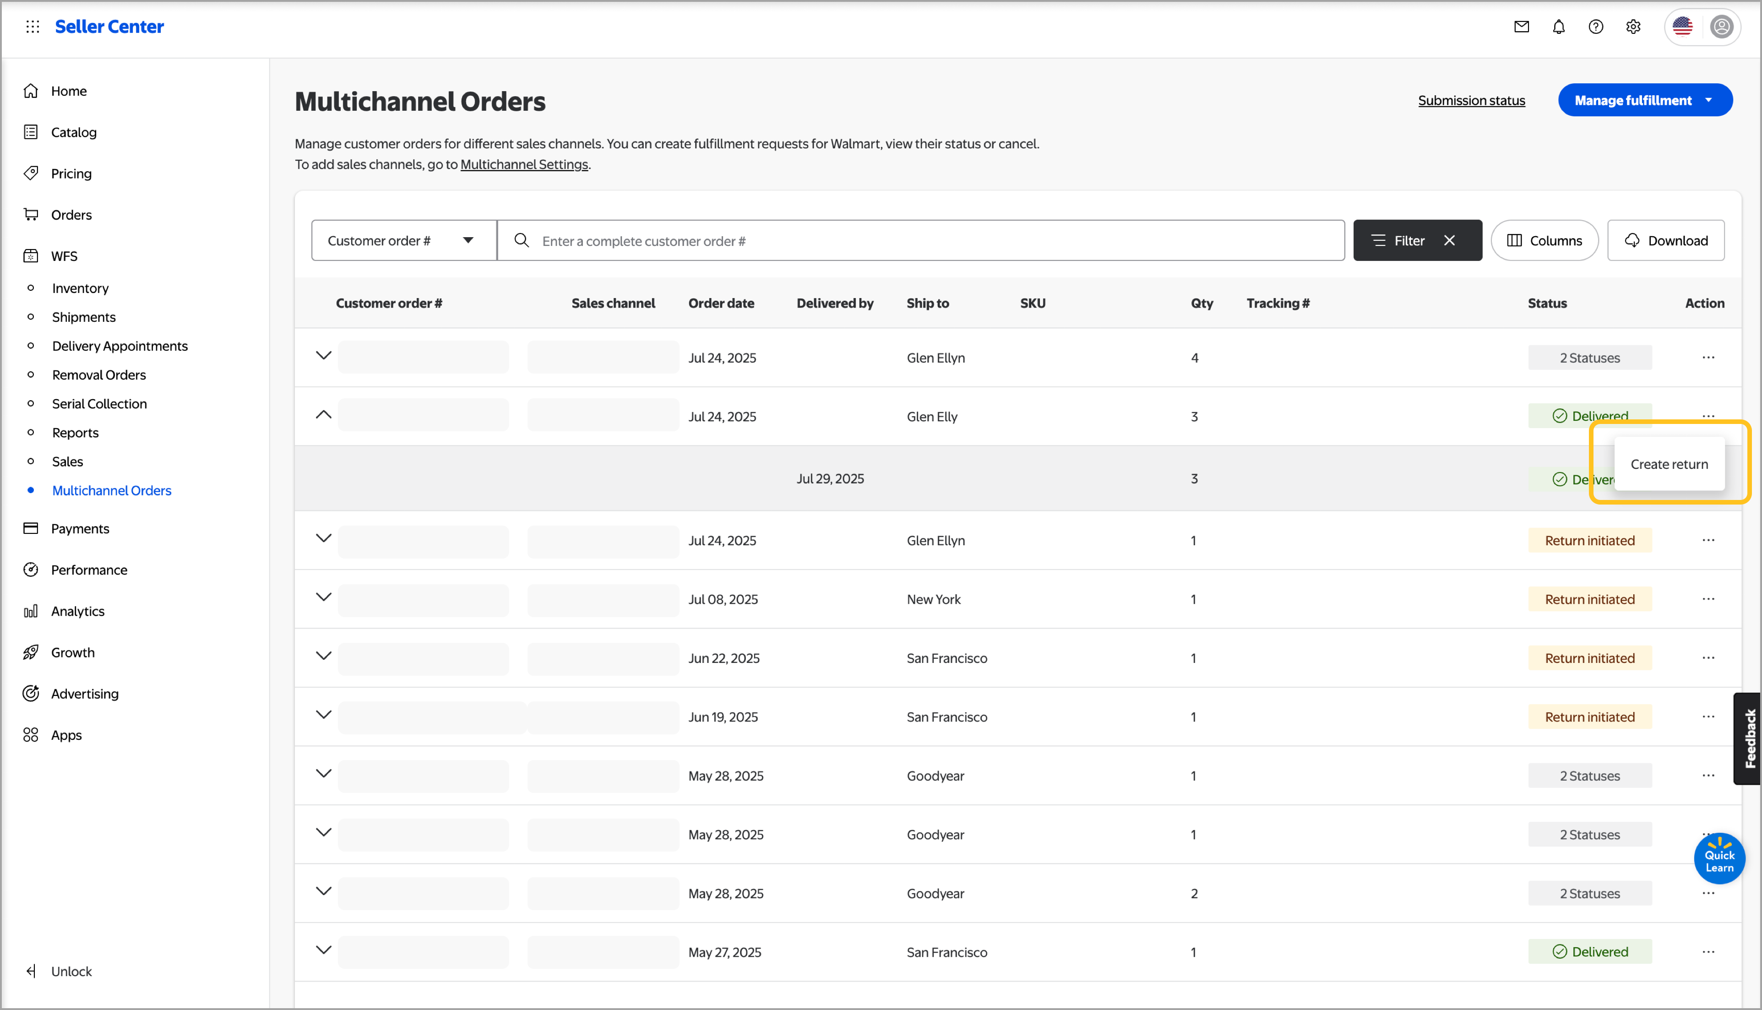Open WFS Sales submenu item
Viewport: 1762px width, 1010px height.
[x=67, y=462]
